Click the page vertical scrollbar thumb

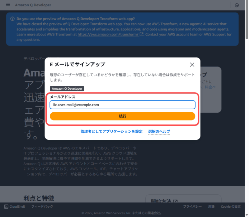(x=247, y=20)
